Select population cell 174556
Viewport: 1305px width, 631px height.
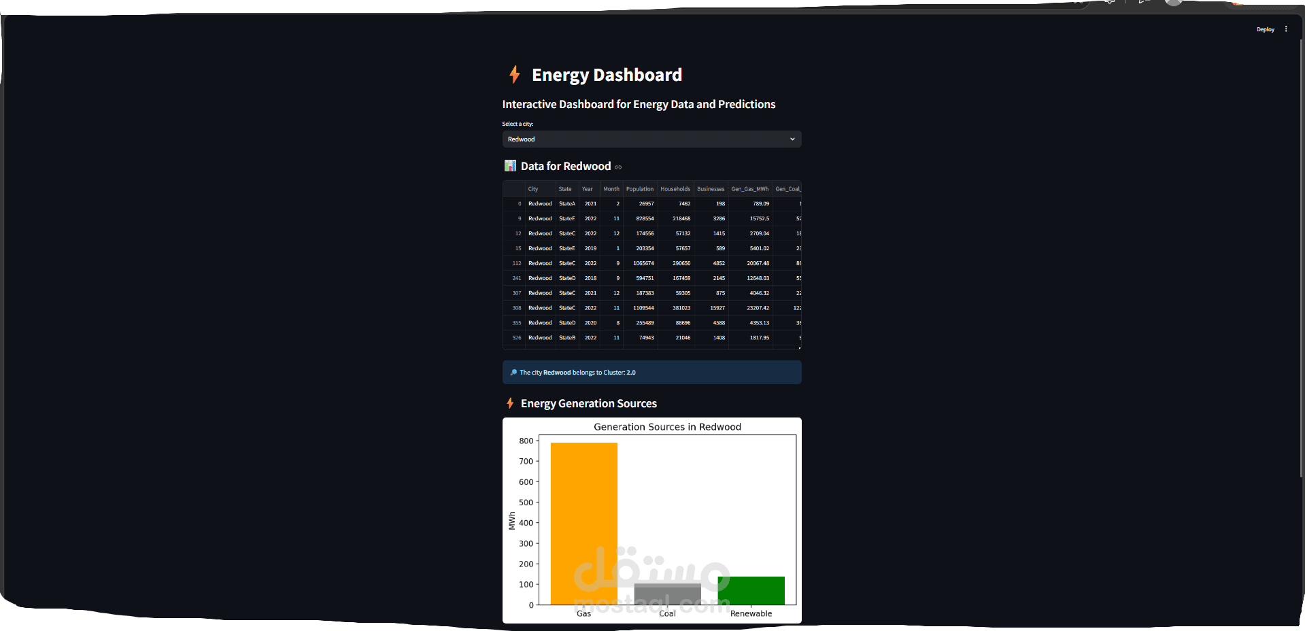coord(640,234)
